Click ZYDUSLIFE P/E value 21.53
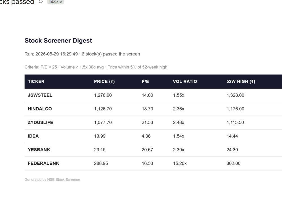Screen dimensions: 282x211 147,123
